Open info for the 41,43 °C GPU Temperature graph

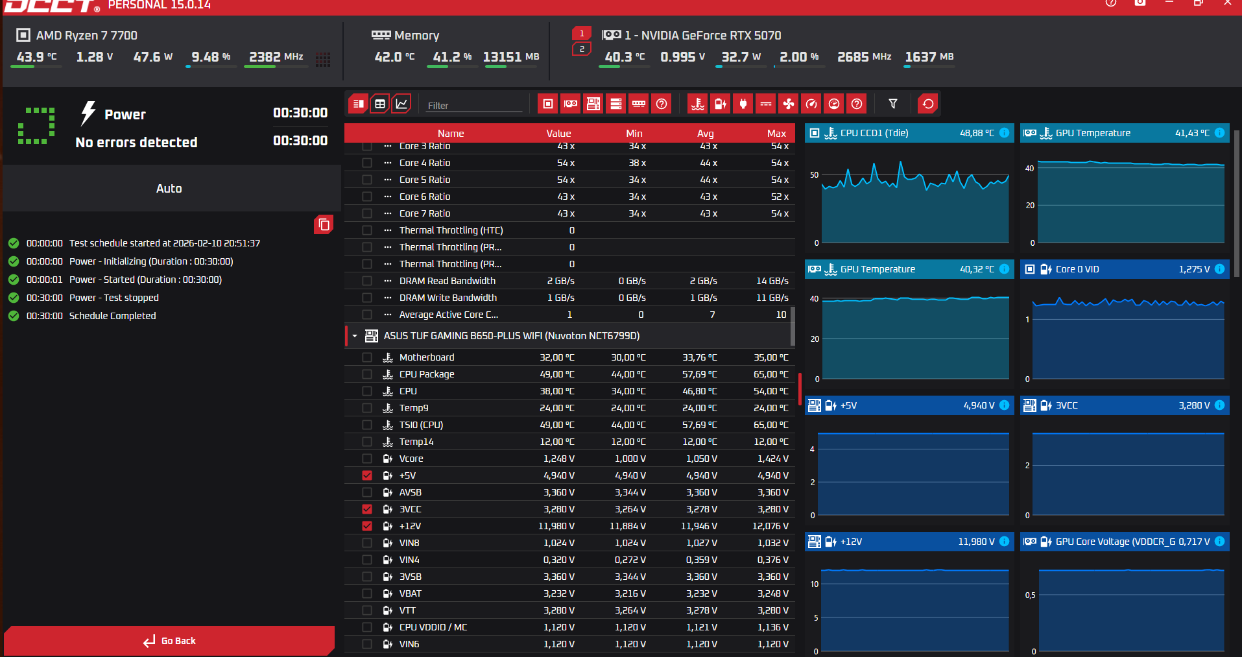tap(1219, 133)
